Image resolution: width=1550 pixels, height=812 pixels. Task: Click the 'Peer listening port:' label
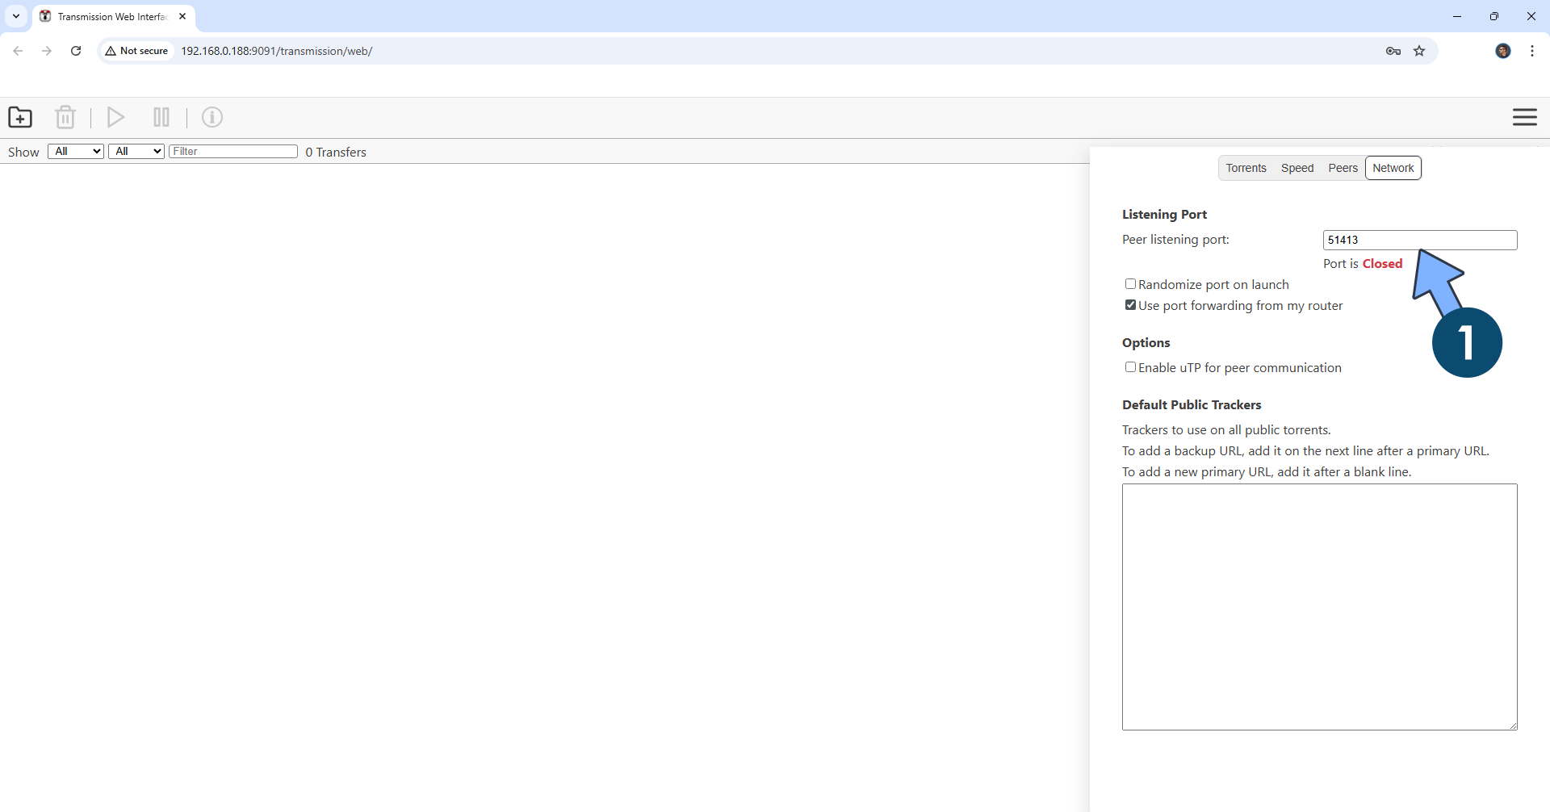tap(1175, 239)
